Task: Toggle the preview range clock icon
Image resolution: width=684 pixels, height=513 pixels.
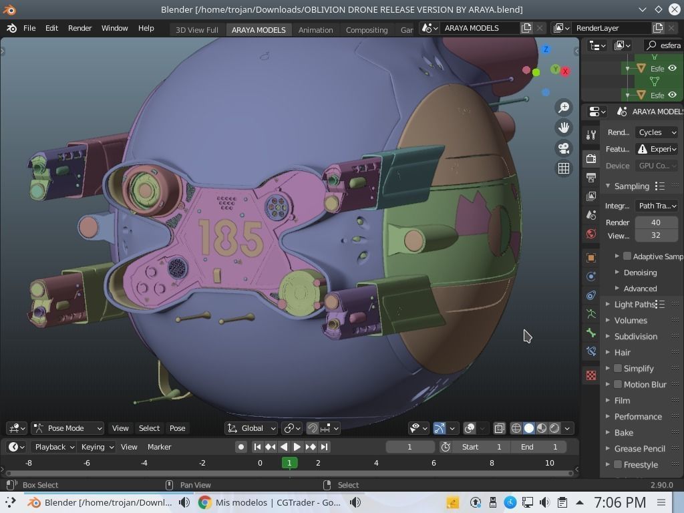Action: click(446, 447)
